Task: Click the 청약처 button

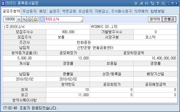Action: click(155, 19)
